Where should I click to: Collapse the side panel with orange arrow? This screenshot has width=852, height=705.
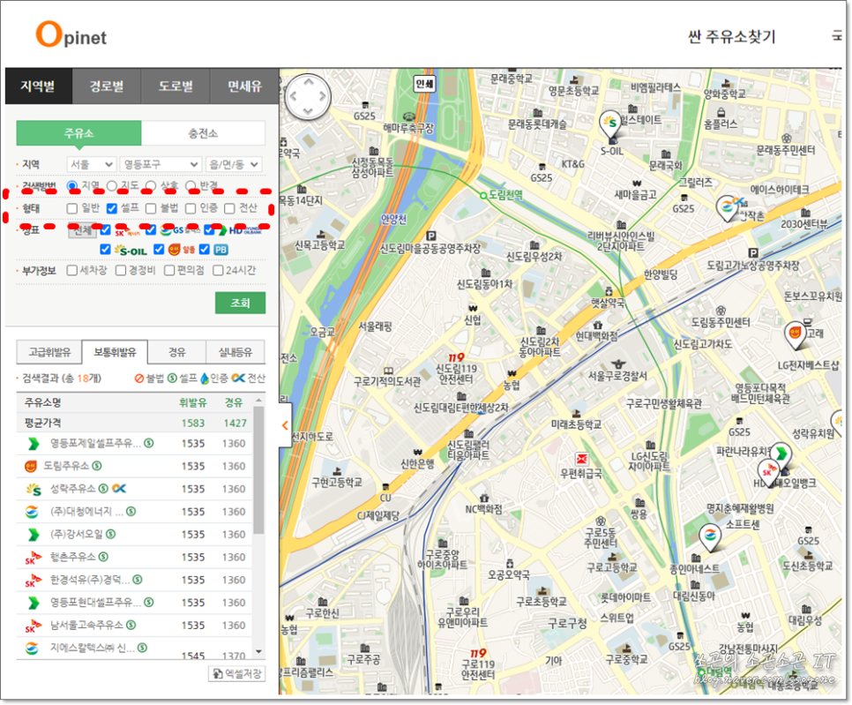[285, 425]
